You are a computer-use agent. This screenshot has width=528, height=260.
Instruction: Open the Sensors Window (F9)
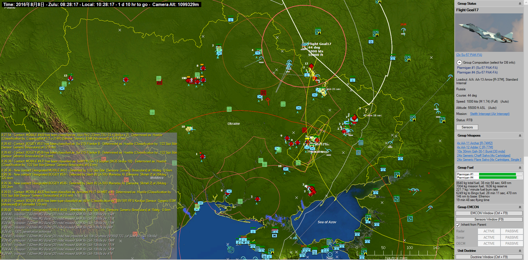pyautogui.click(x=489, y=219)
